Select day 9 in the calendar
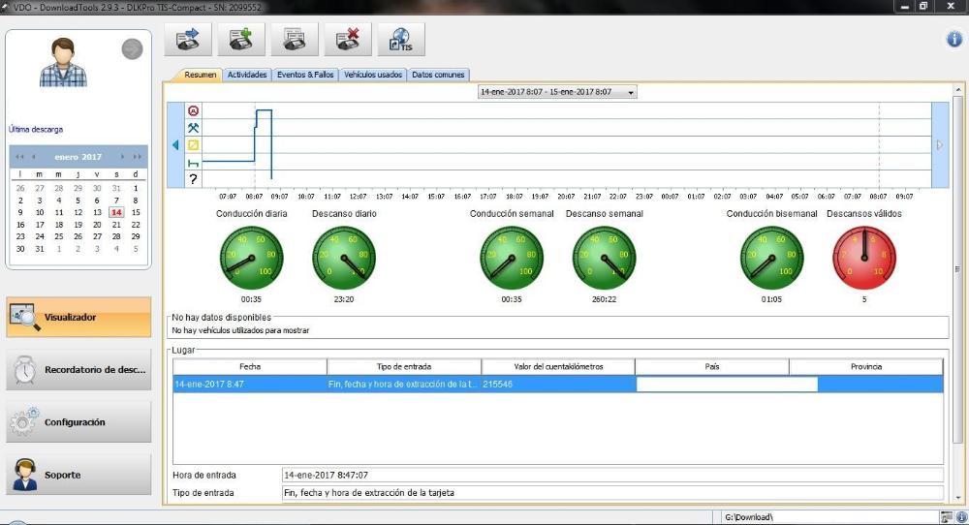This screenshot has width=969, height=525. coord(20,212)
